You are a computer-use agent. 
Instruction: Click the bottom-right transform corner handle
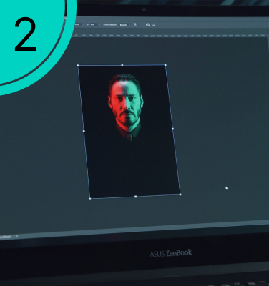[180, 194]
